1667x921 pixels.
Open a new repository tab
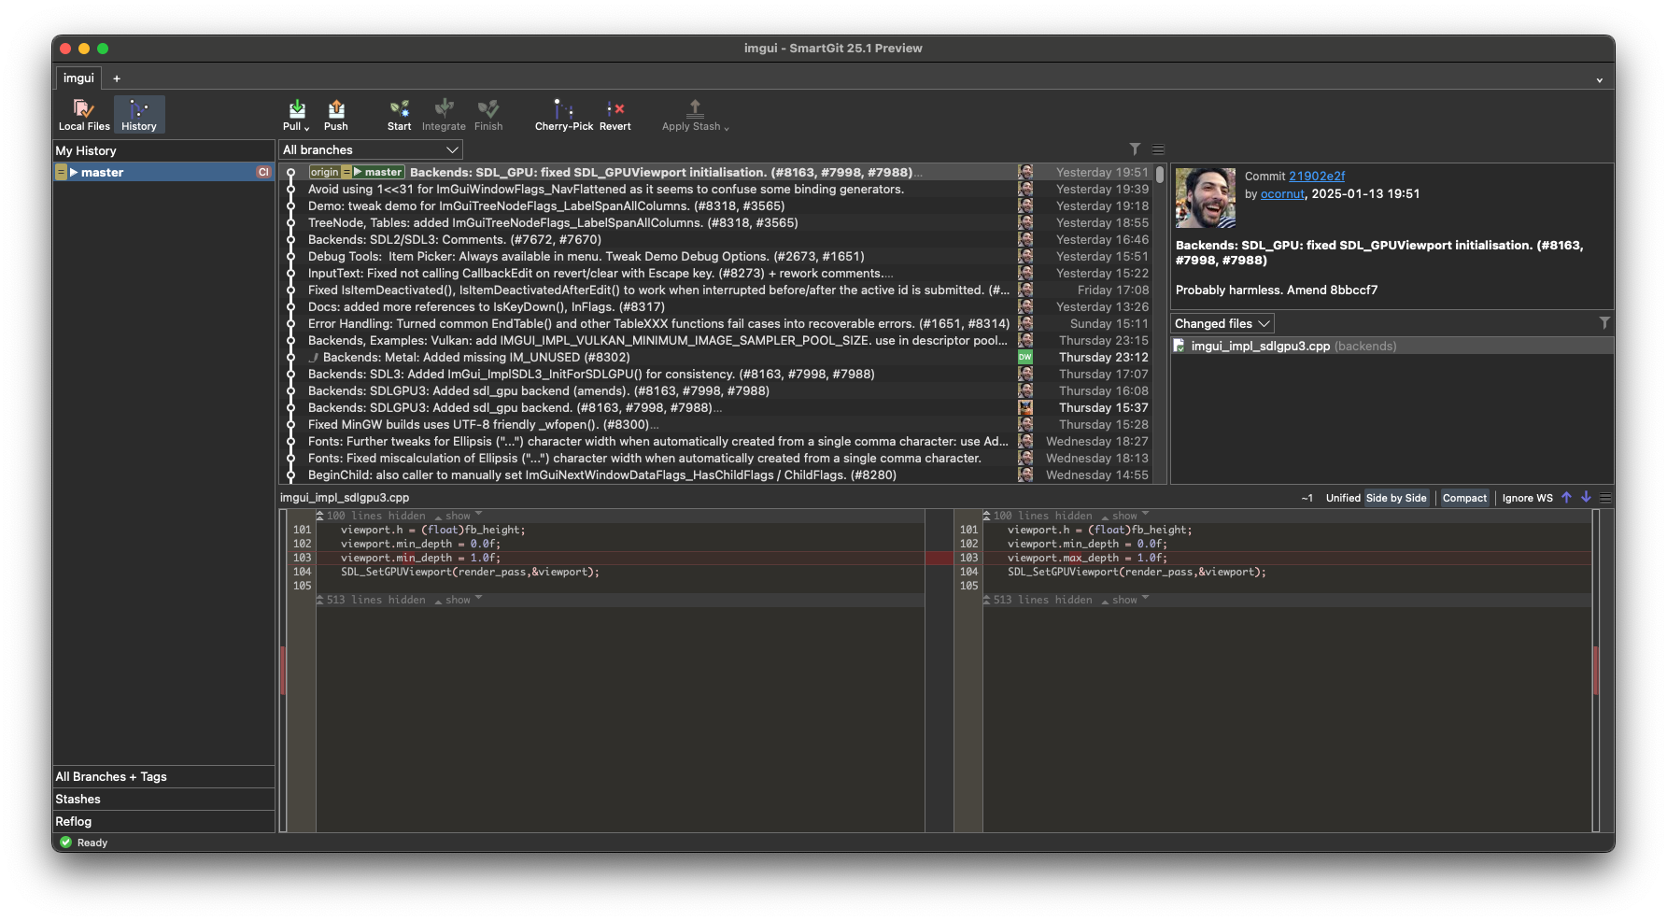(116, 78)
